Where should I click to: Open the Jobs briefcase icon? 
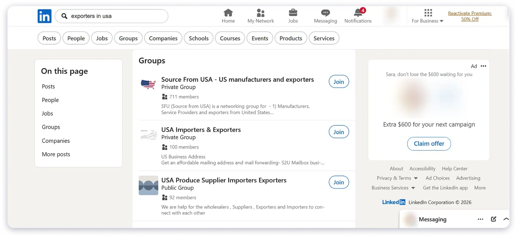pyautogui.click(x=293, y=13)
